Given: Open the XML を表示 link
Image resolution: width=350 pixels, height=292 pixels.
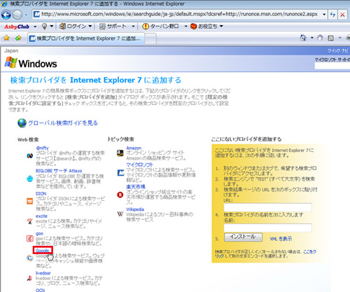Looking at the screenshot, I should click(281, 239).
